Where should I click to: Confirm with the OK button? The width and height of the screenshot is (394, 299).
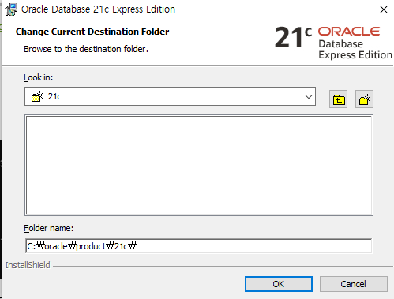click(x=279, y=284)
